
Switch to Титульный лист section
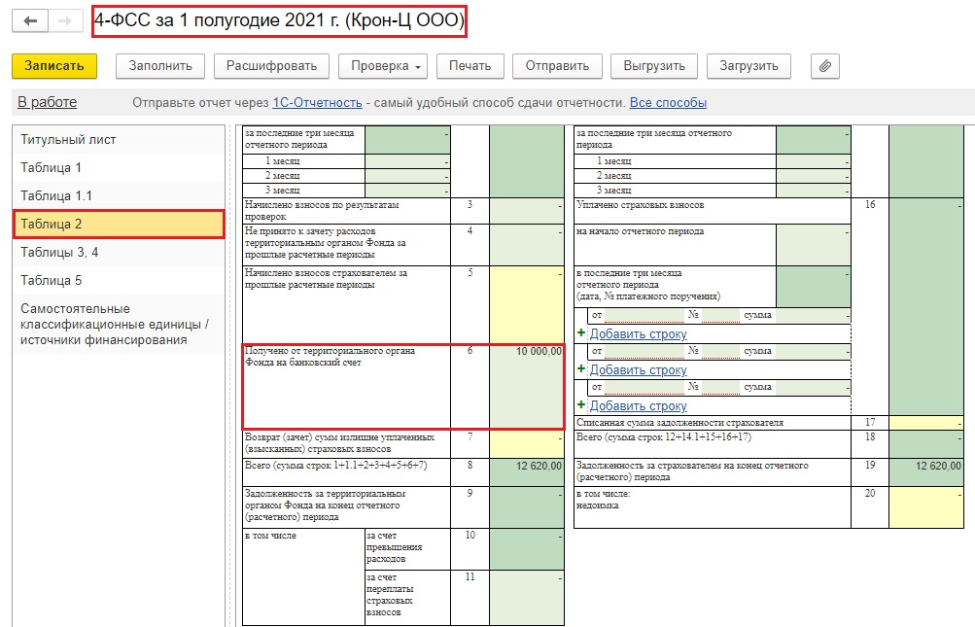point(68,139)
